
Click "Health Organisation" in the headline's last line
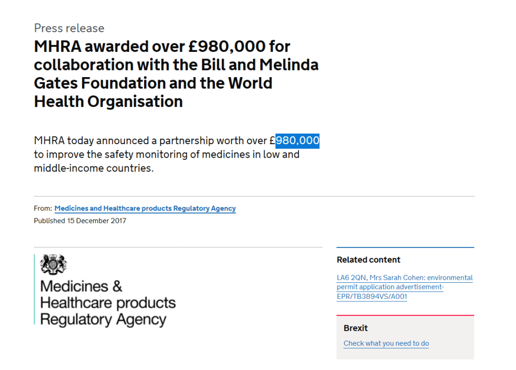[x=108, y=101]
